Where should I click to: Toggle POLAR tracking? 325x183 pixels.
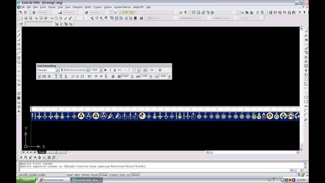(x=95, y=175)
